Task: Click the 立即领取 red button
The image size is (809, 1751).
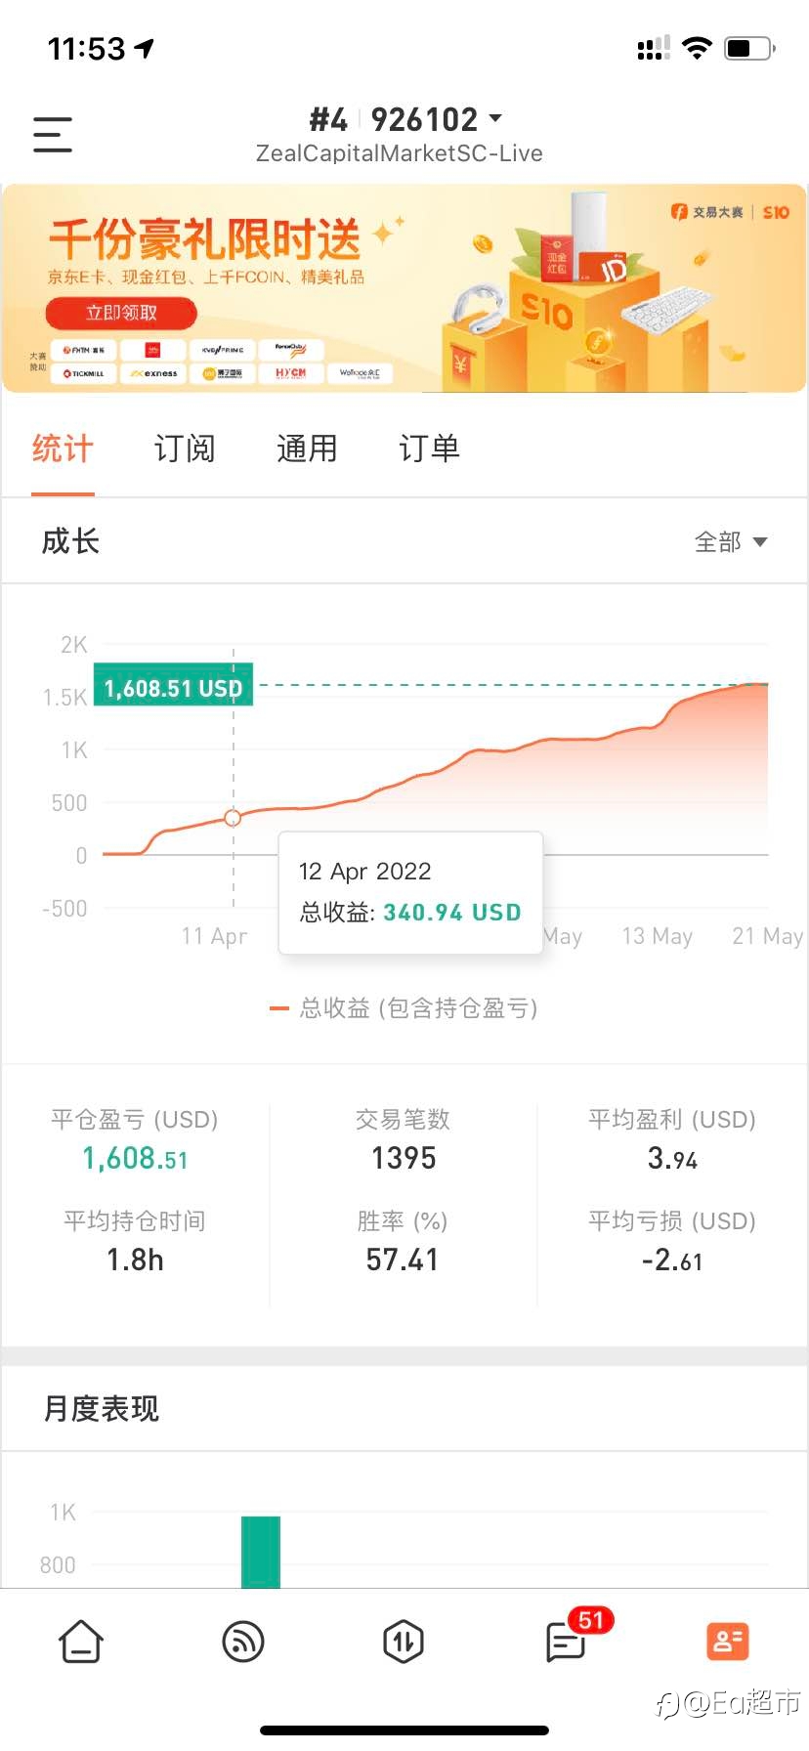Action: [121, 313]
